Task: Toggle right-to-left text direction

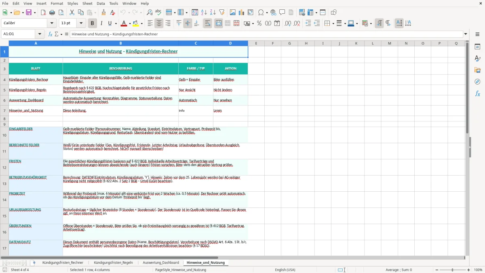Action: coord(388,23)
